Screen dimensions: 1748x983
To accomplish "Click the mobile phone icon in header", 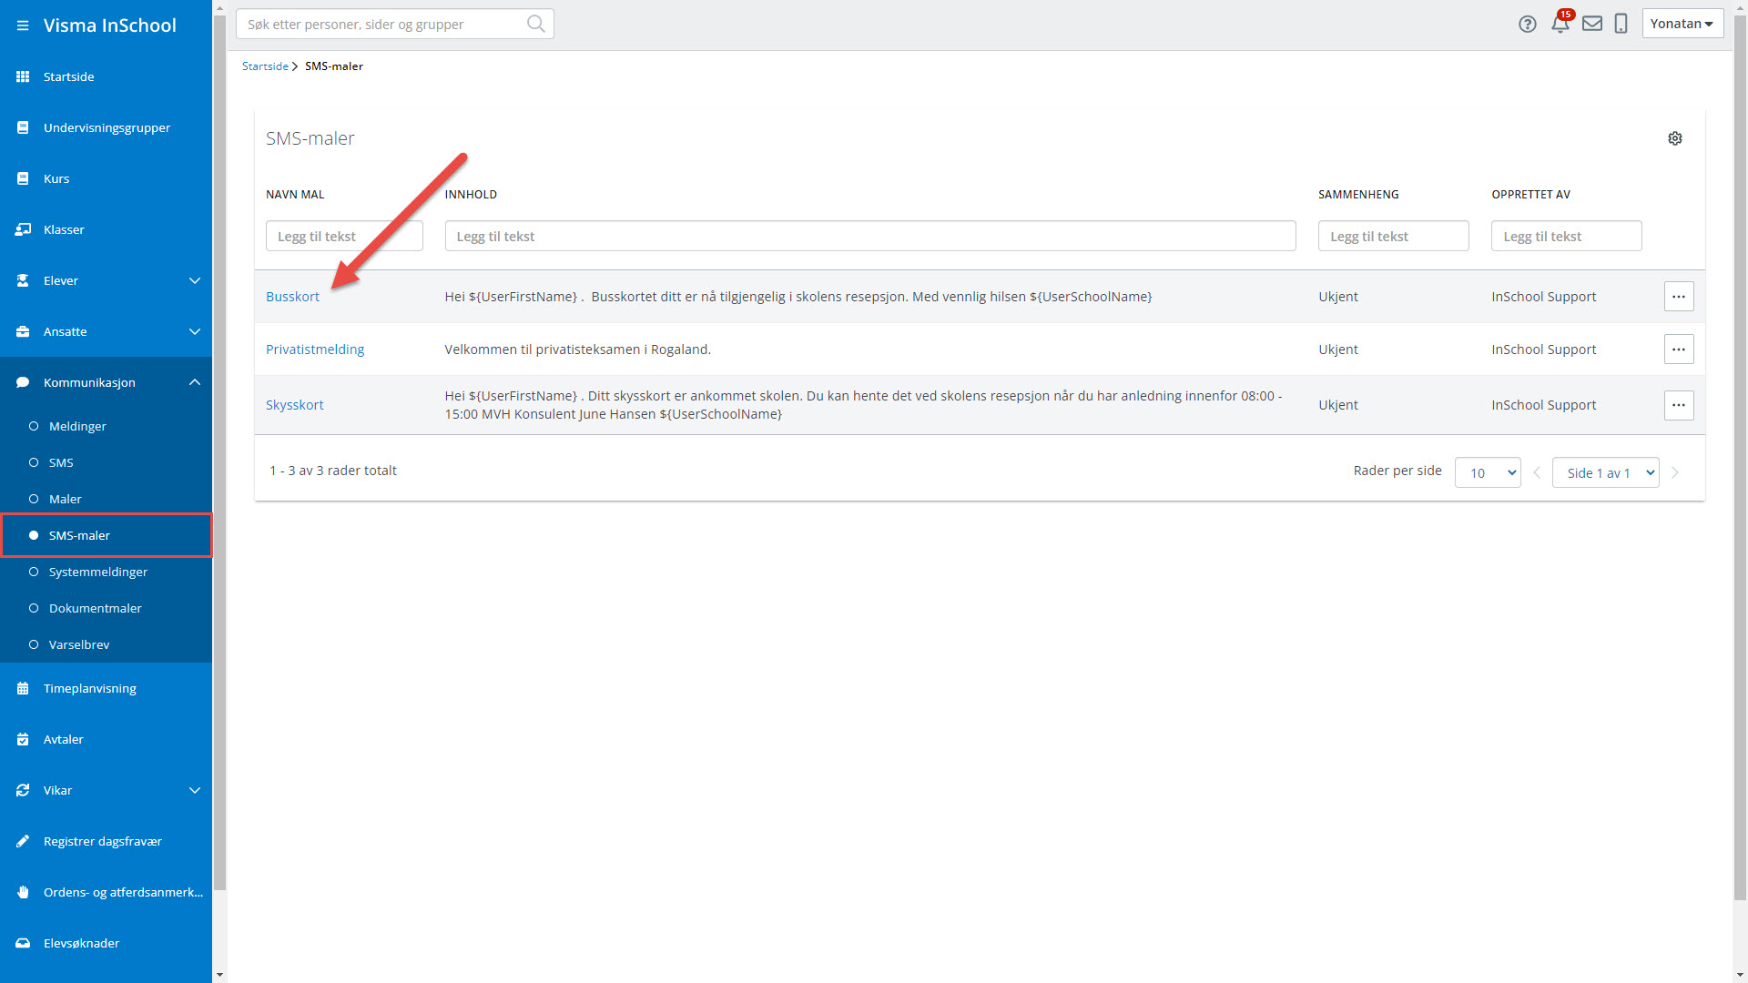I will point(1621,24).
